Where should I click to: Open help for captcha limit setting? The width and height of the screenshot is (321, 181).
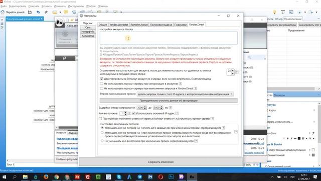pos(237,72)
